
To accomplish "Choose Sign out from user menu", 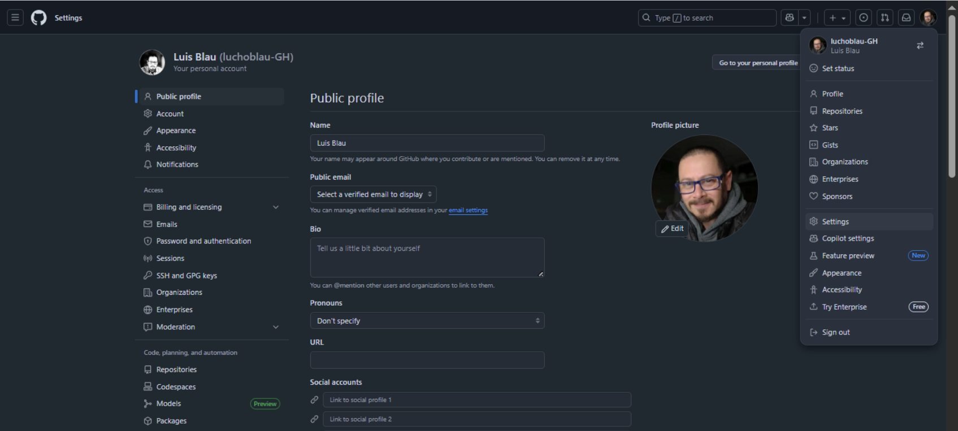I will click(x=835, y=332).
